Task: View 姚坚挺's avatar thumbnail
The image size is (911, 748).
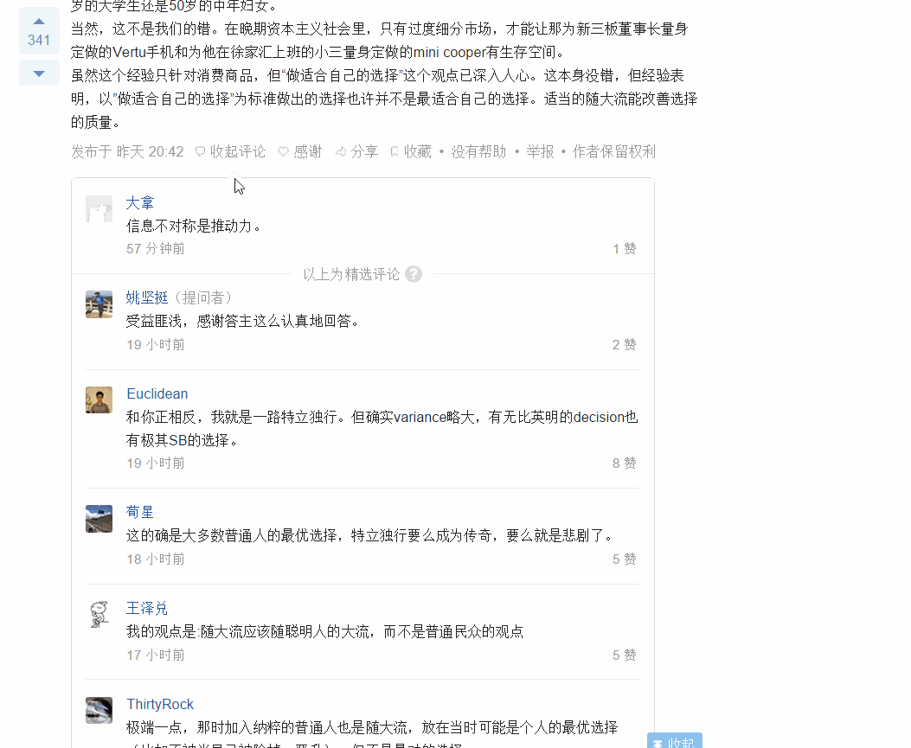Action: click(99, 304)
